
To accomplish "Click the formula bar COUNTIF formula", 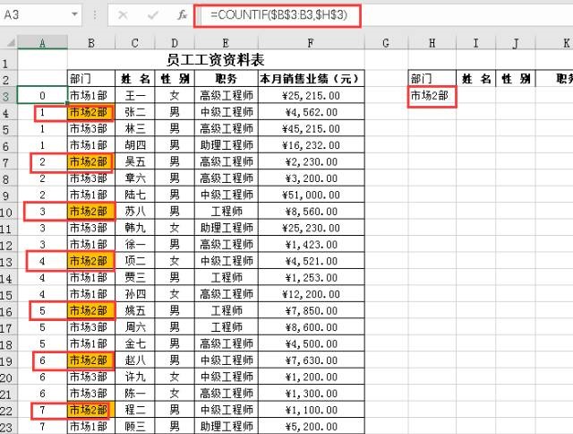I will pos(278,15).
